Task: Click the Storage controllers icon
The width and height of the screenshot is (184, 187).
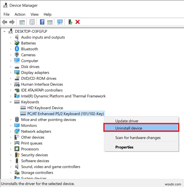Action: tap(17, 172)
